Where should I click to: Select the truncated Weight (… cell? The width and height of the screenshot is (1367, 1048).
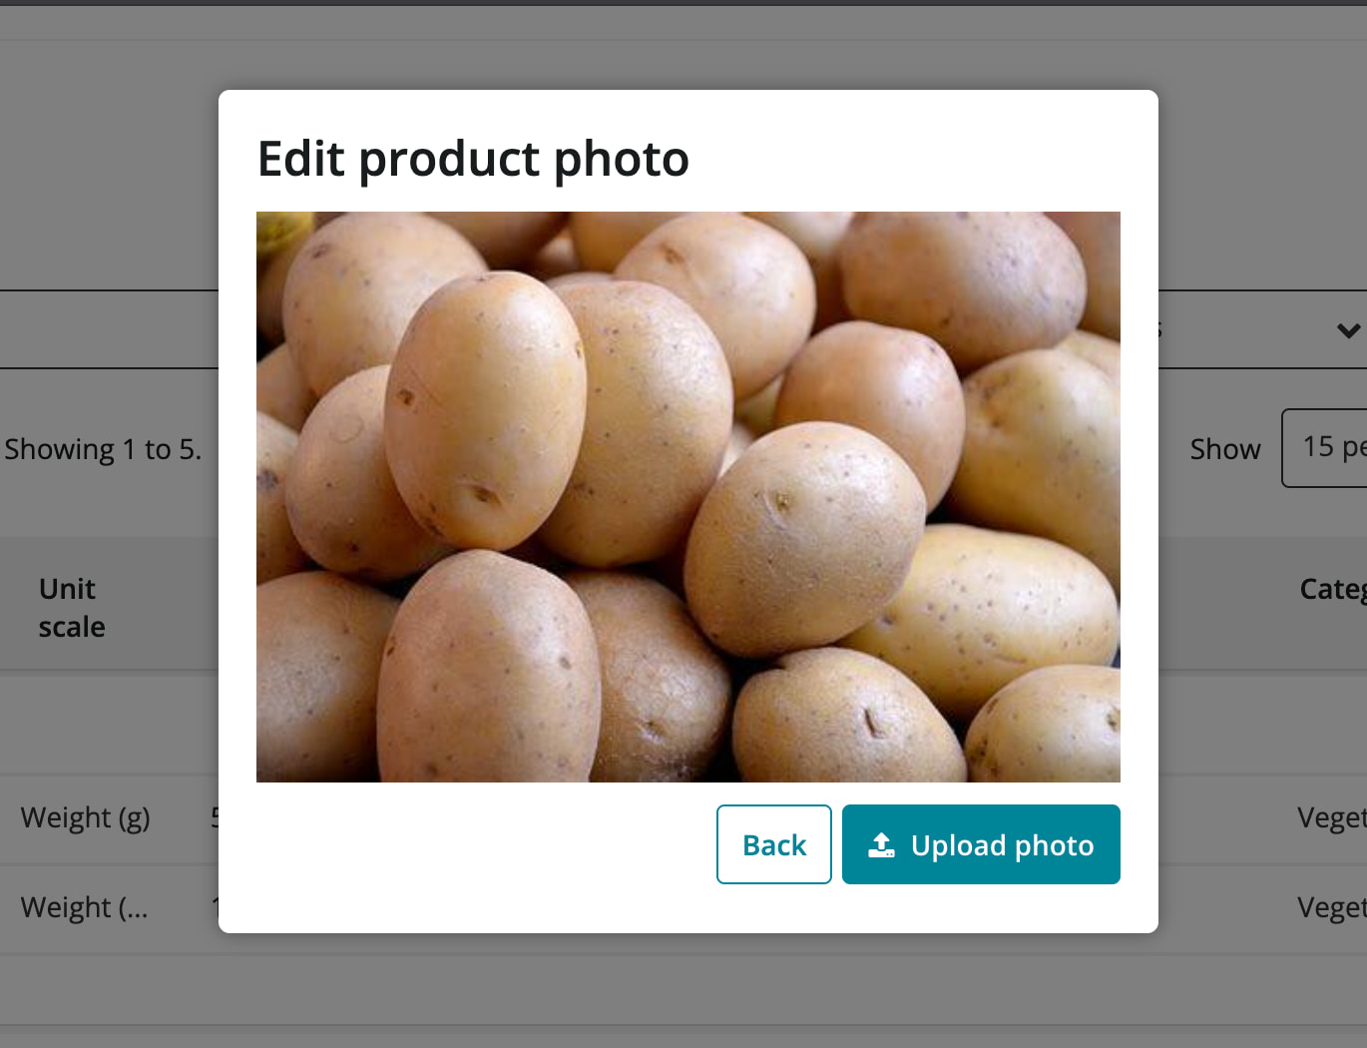coord(85,907)
